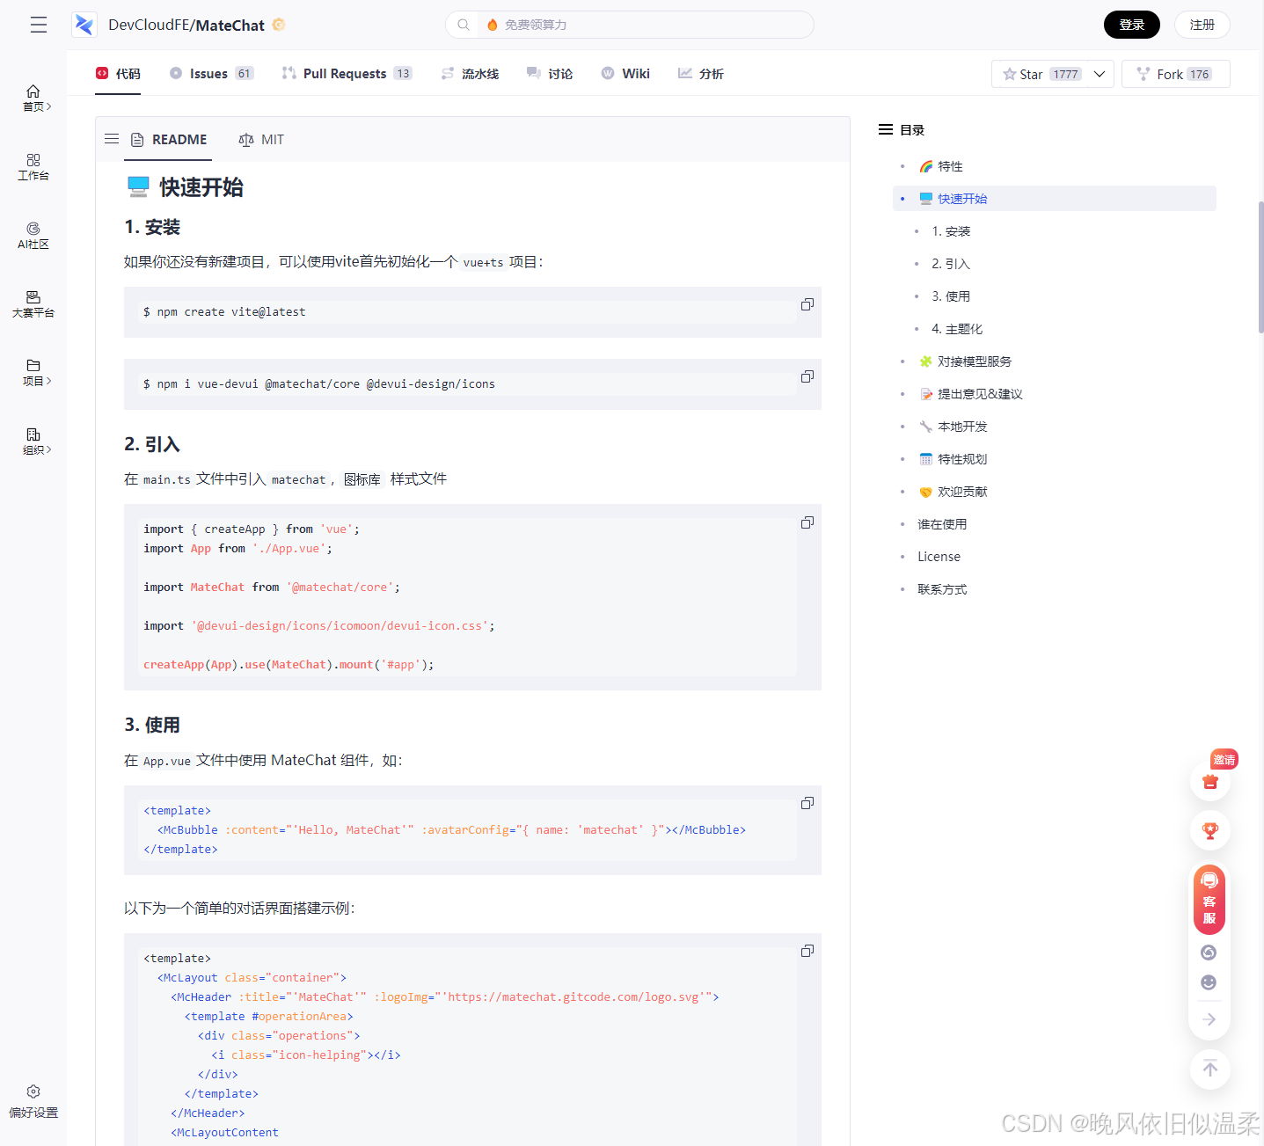Open the AI社区 sidebar item

(x=33, y=236)
